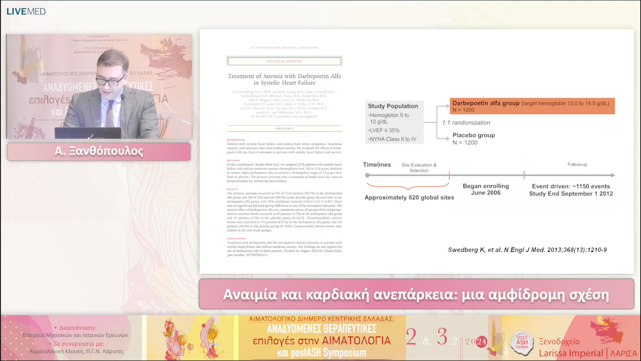Viewport: 641px width, 361px height.
Task: Select the Α. Ξανθόπουλος speaker name label
Action: coord(99,151)
